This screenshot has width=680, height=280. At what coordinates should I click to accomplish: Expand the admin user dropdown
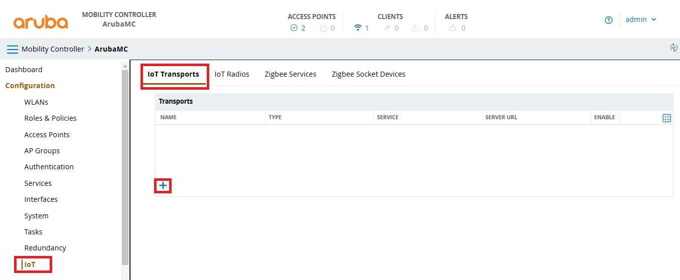pos(641,20)
